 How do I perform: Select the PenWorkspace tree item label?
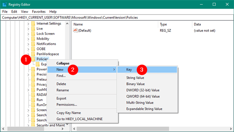pyautogui.click(x=48, y=54)
